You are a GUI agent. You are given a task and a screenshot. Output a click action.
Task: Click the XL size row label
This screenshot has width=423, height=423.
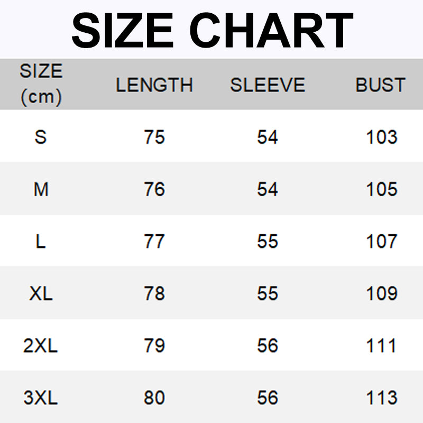click(41, 293)
